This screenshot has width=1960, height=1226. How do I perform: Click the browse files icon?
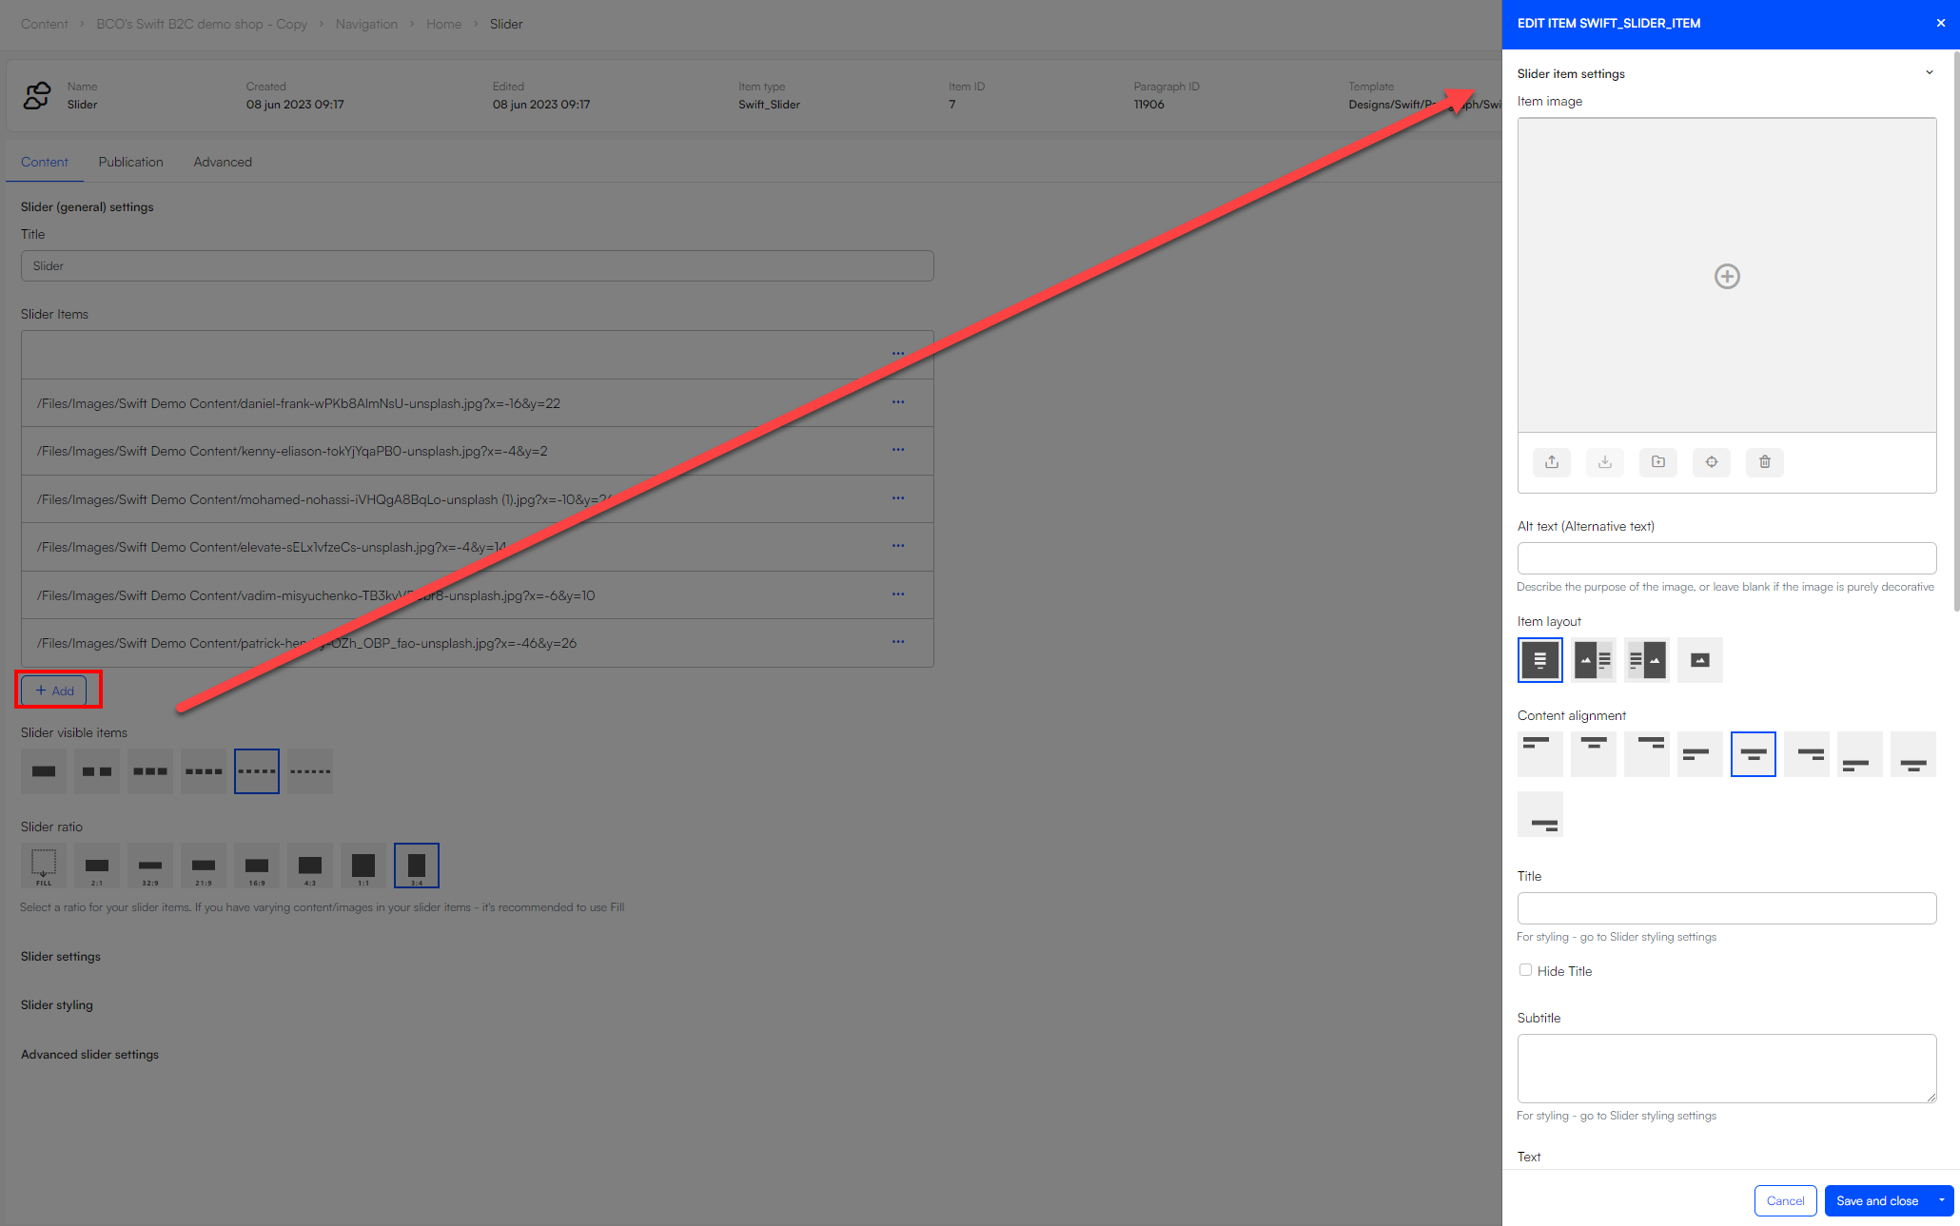tap(1659, 460)
